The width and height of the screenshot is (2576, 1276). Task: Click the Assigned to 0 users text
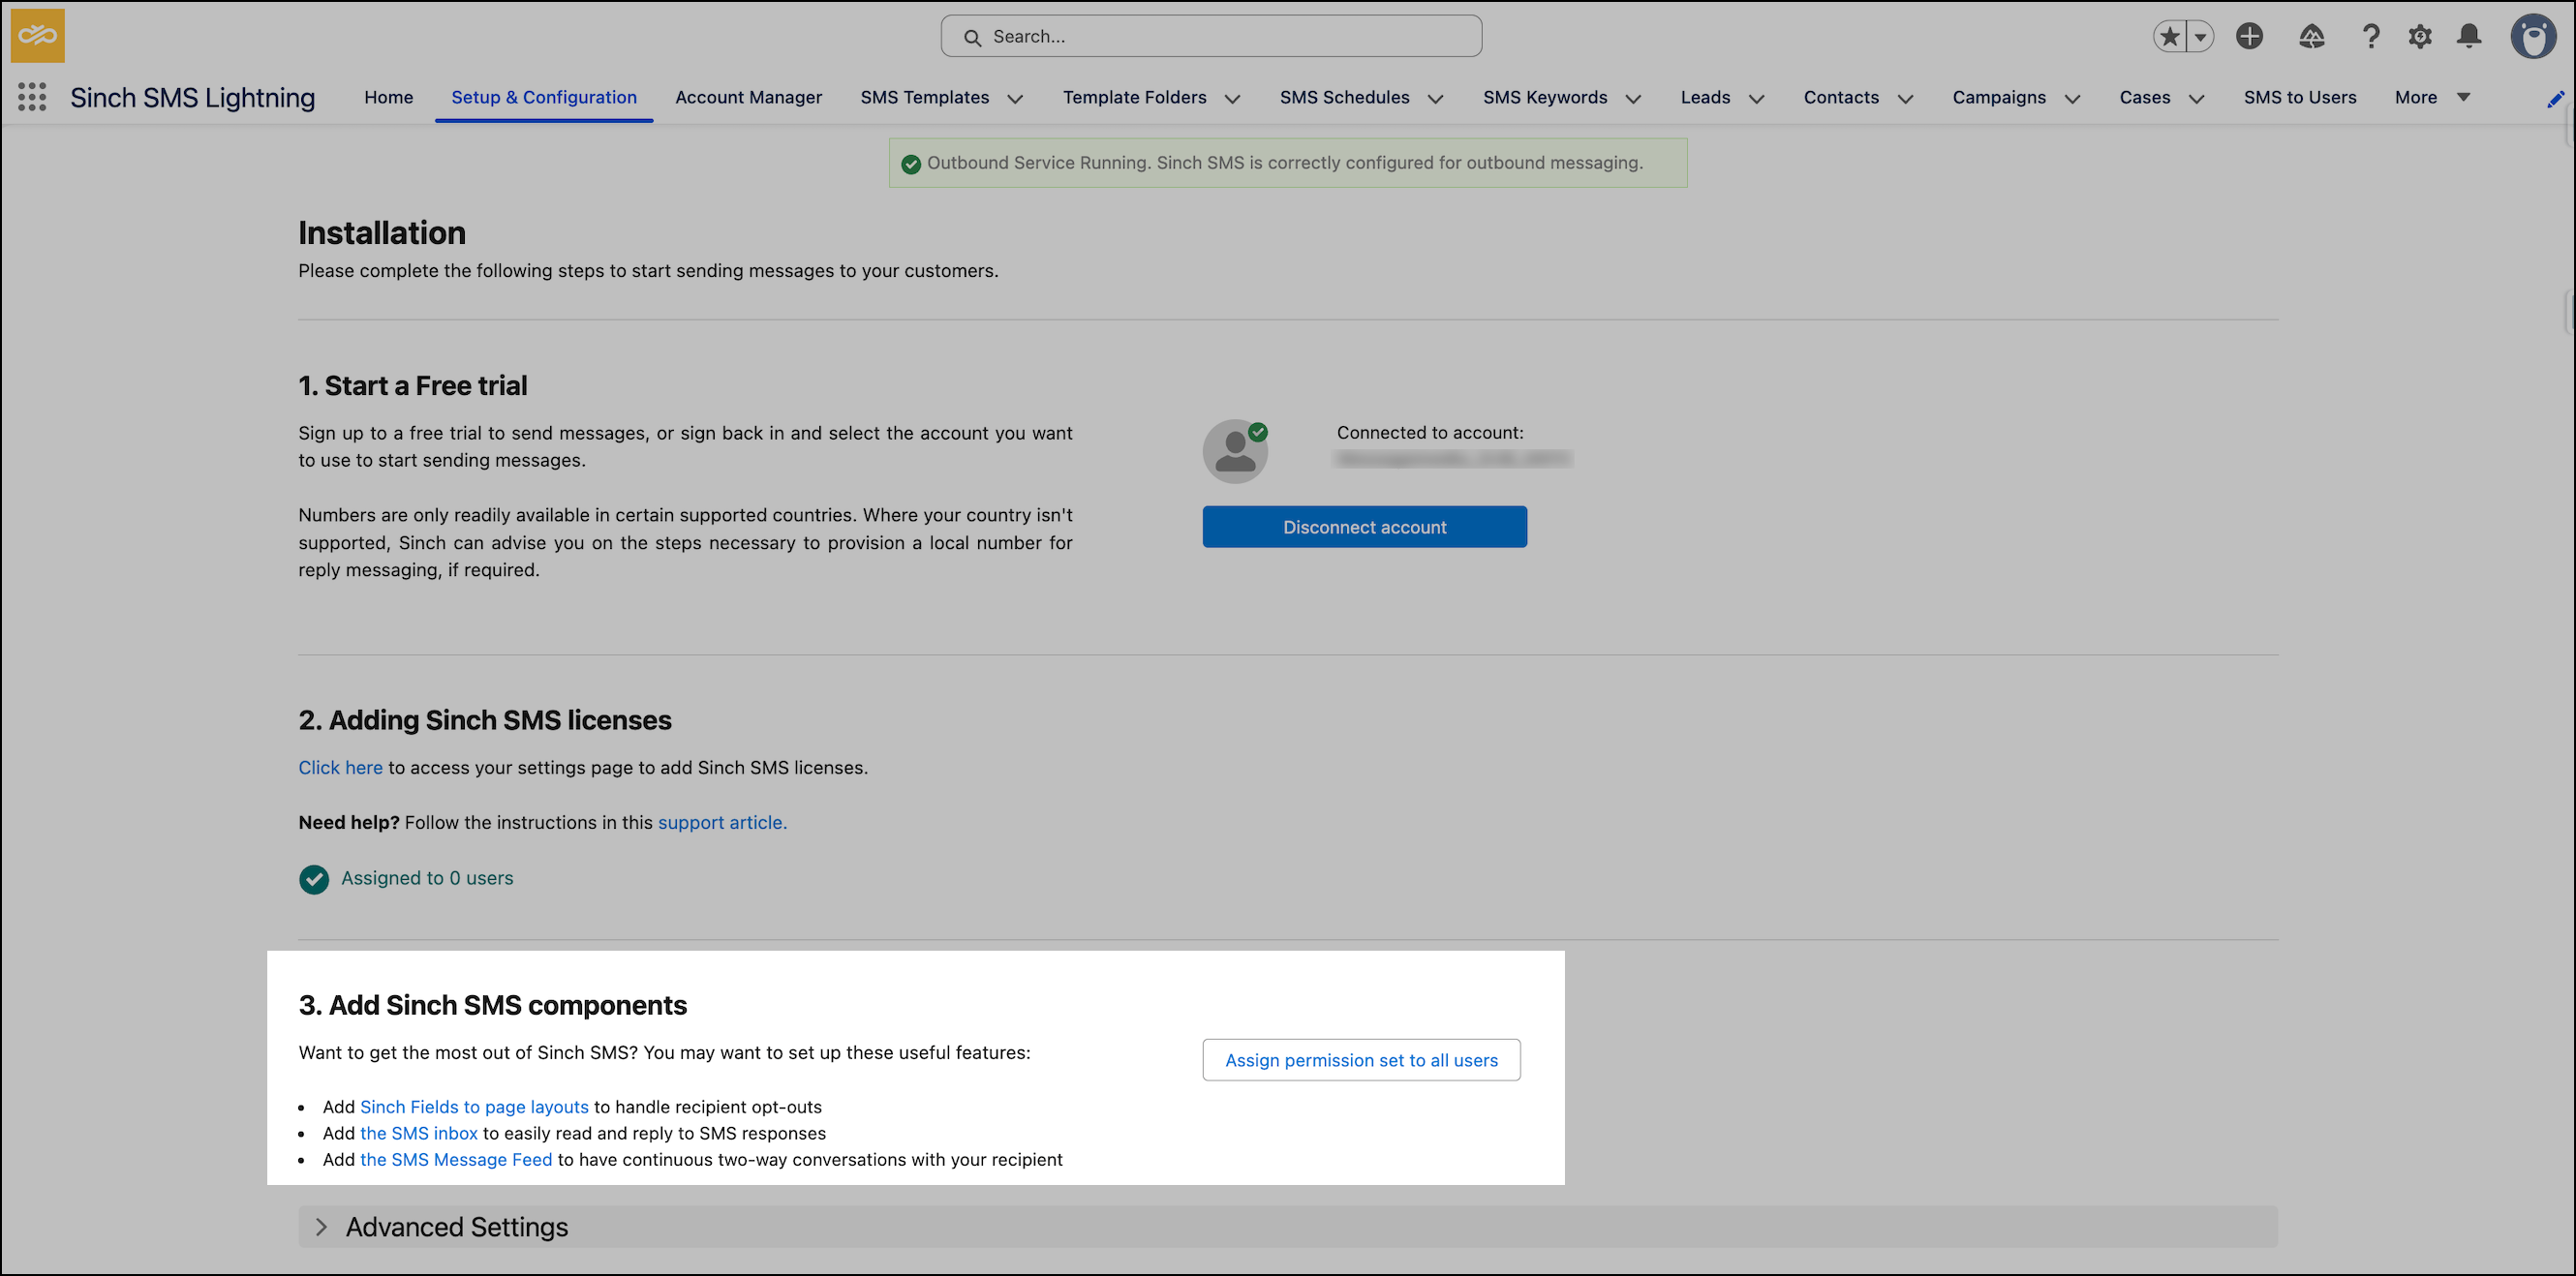[427, 879]
